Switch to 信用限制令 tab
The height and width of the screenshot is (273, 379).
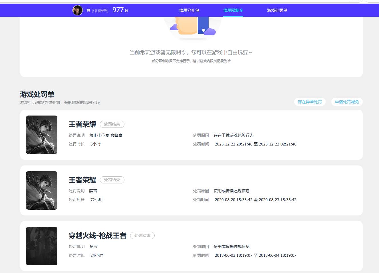tap(233, 10)
